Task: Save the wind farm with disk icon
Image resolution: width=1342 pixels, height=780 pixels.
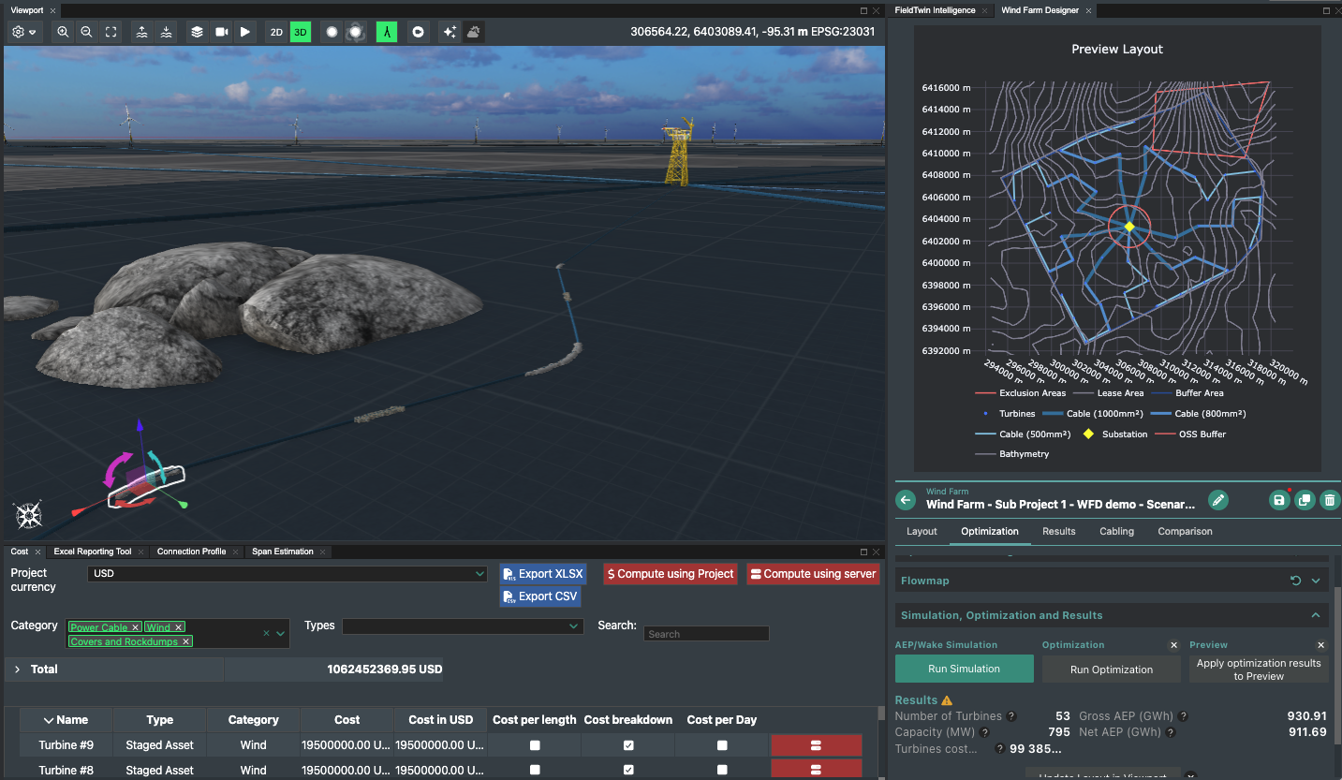Action: (1279, 500)
